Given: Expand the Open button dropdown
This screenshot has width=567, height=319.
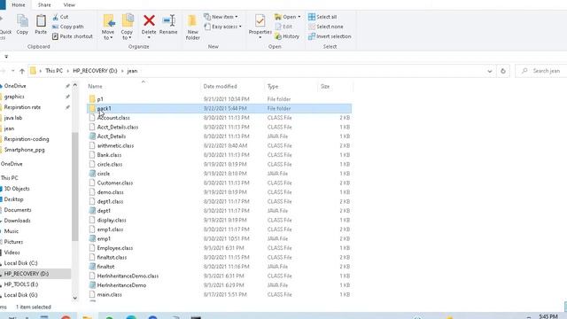Looking at the screenshot, I should coord(299,17).
